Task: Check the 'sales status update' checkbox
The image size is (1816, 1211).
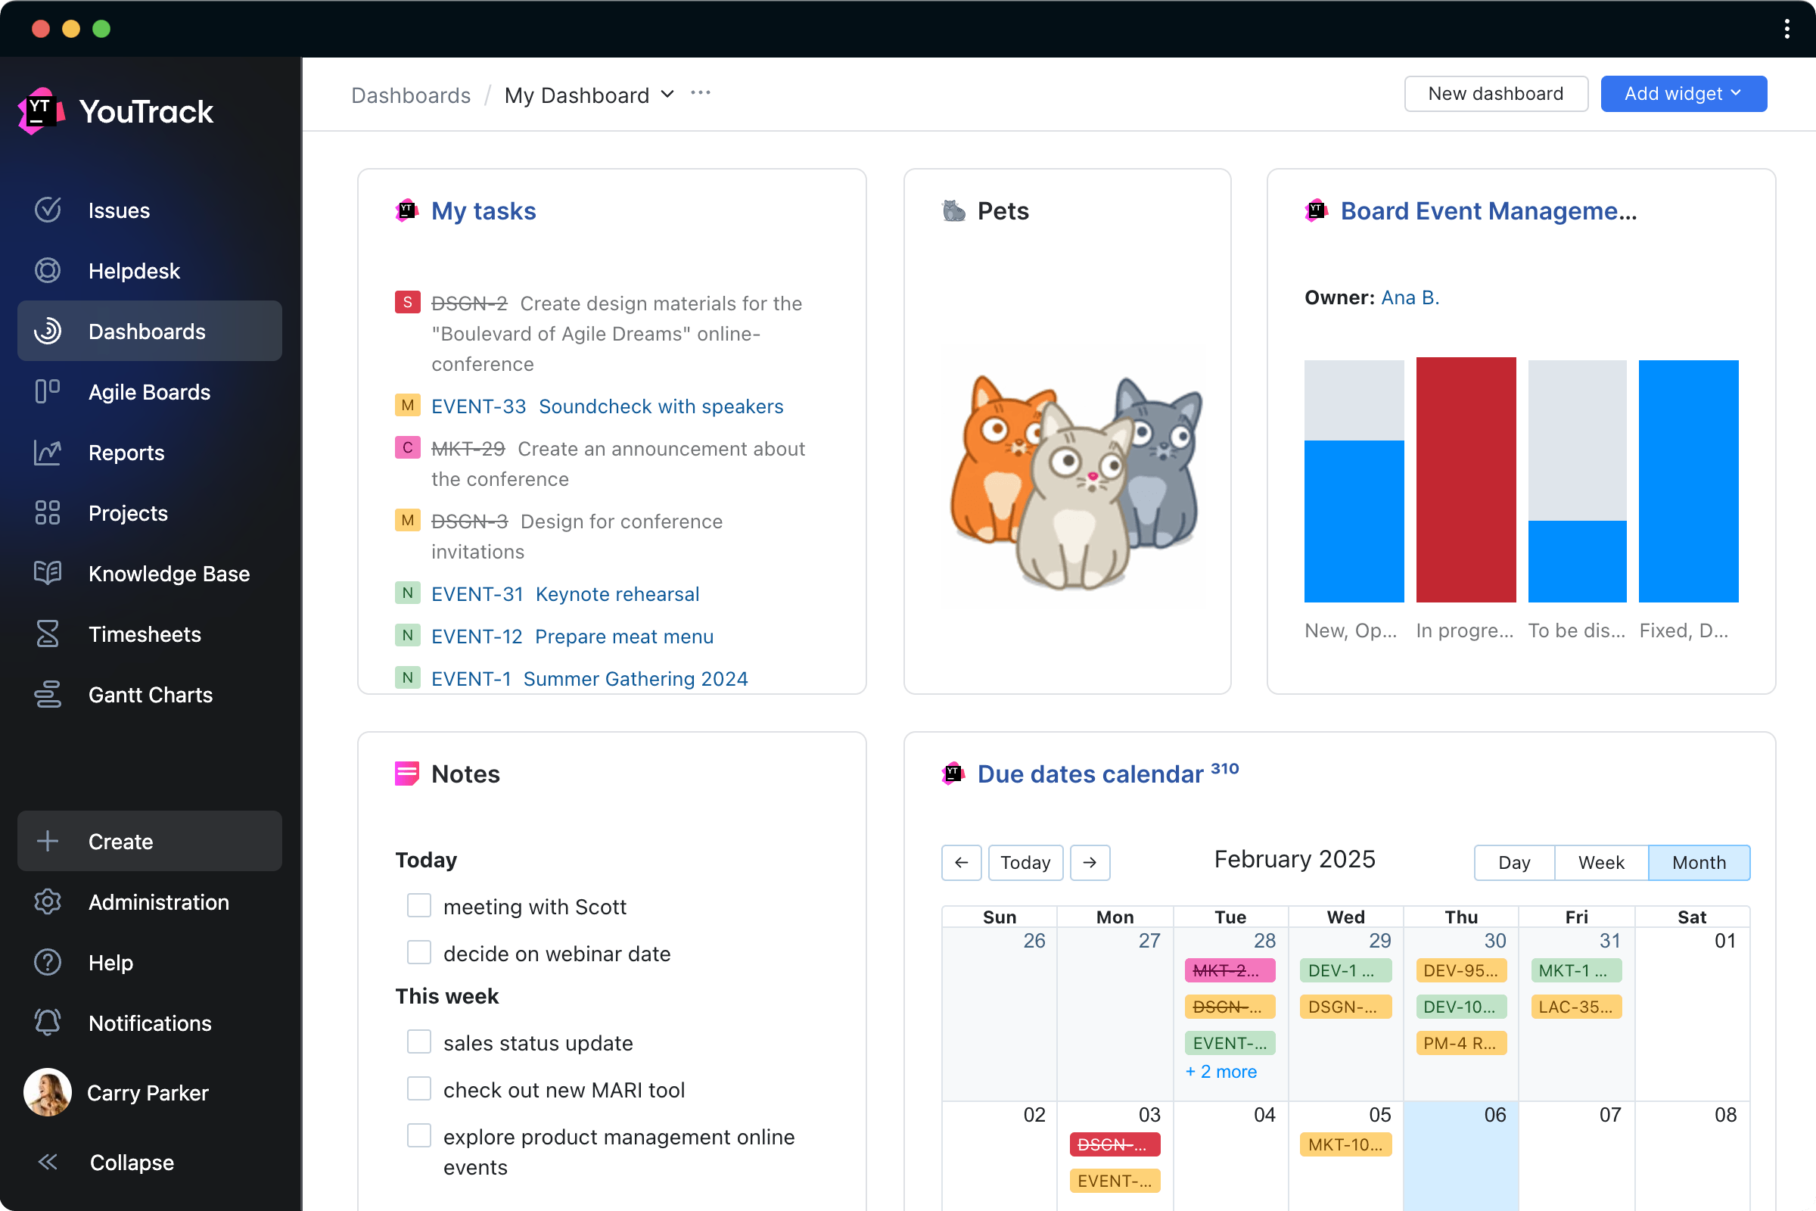Action: pos(418,1042)
